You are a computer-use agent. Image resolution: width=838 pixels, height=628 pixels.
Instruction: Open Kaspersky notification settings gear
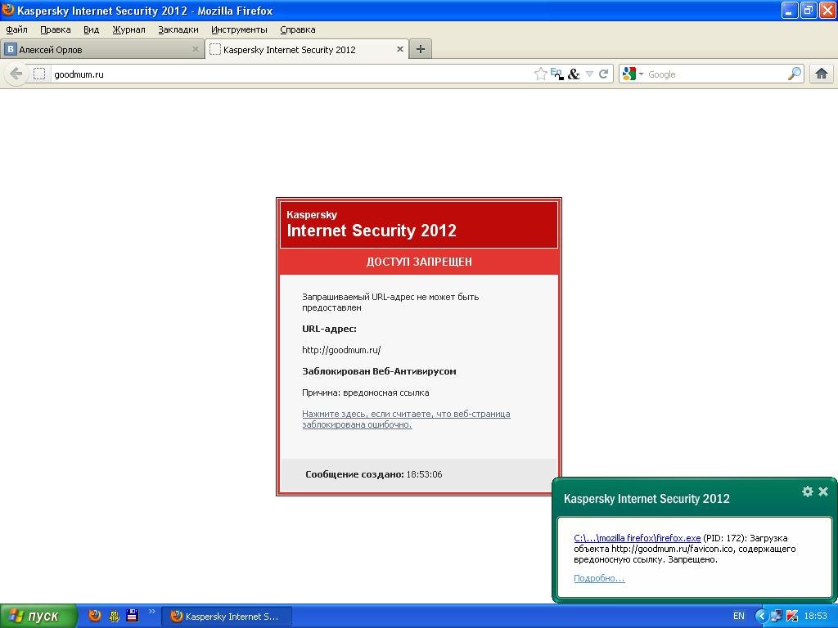(808, 491)
